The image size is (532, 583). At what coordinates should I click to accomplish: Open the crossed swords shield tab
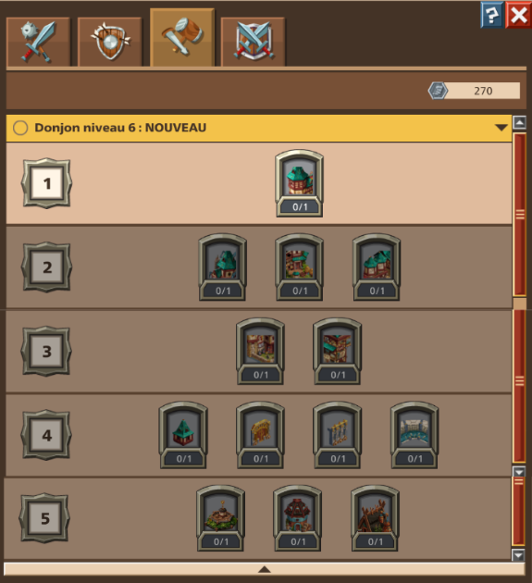[254, 42]
